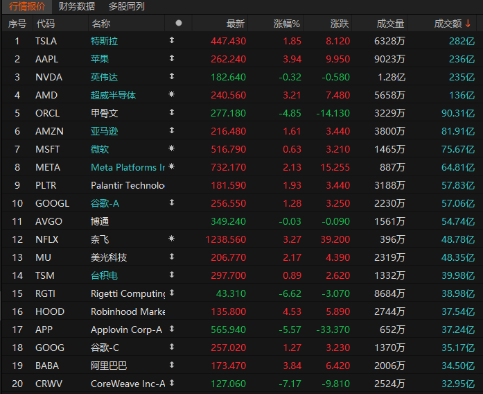
Task: Click the up-down arrow icon in AMZN row
Action: [172, 130]
